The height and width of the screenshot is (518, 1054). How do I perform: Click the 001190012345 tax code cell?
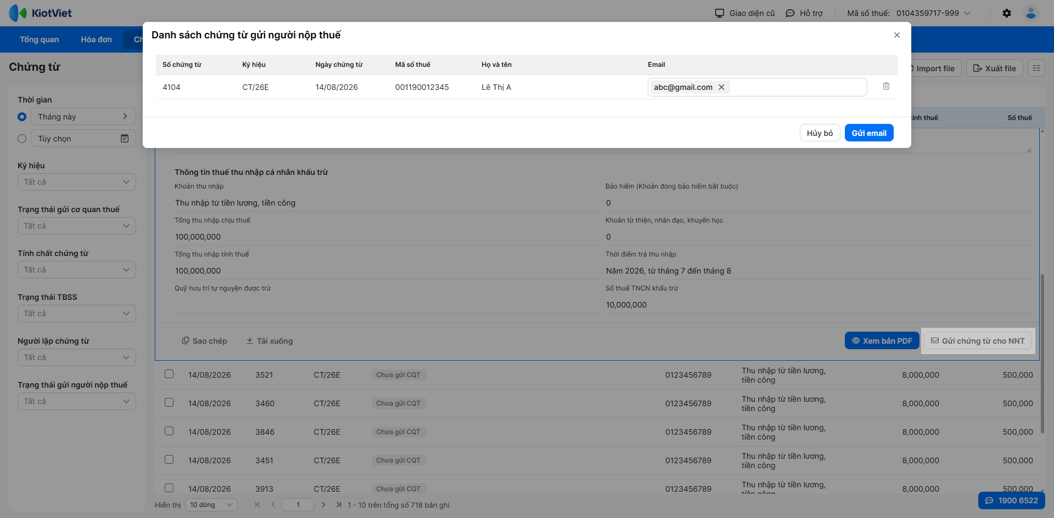[x=422, y=87]
